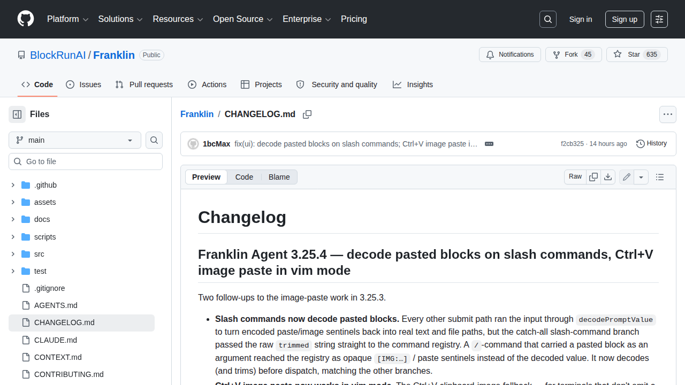This screenshot has width=685, height=385.
Task: Click the 45 fork count
Action: 588,55
